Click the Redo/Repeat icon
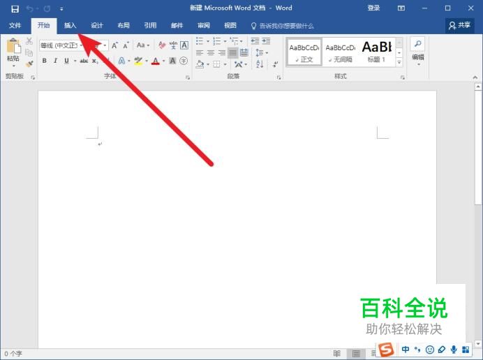Viewport: 483px width, 360px height. 47,8
